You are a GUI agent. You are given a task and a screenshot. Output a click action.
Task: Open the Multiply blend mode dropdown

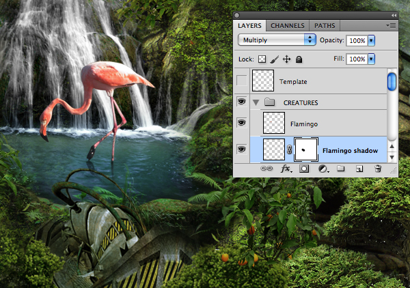(277, 40)
